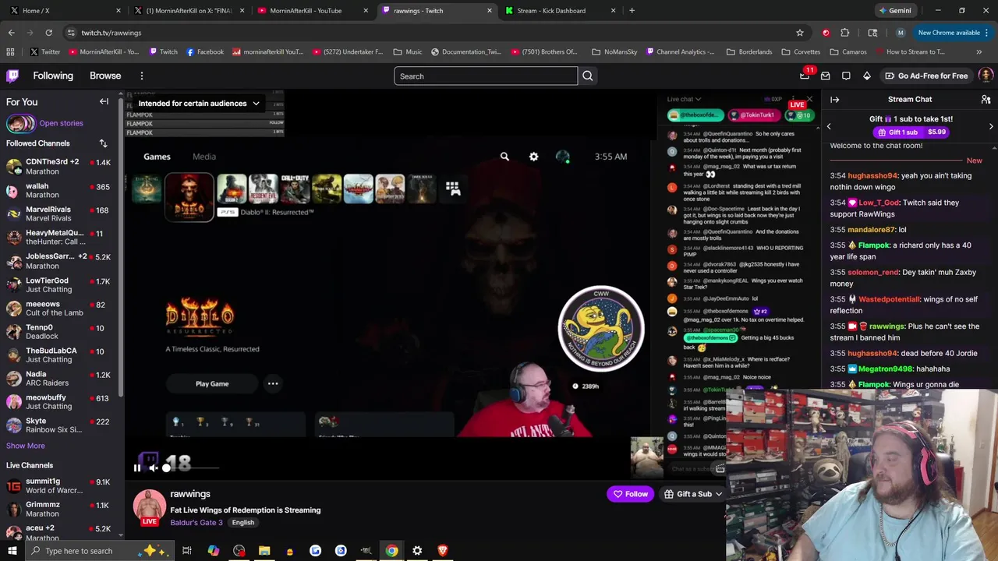Open LowTierGod channel in sidebar

[58, 284]
